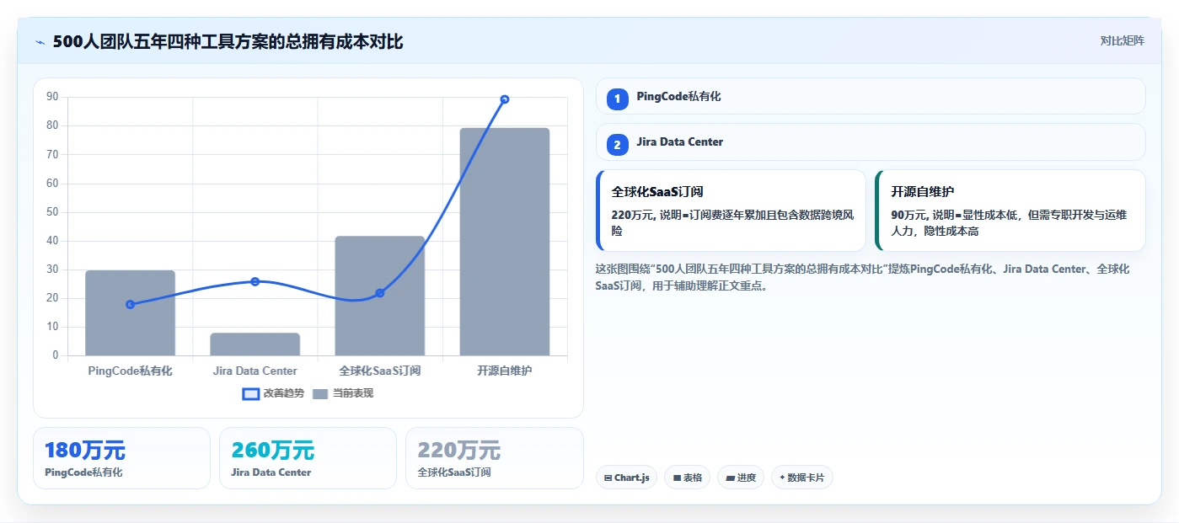This screenshot has height=523, width=1179.
Task: Click the 对比矩阵 label in header
Action: 1122,40
